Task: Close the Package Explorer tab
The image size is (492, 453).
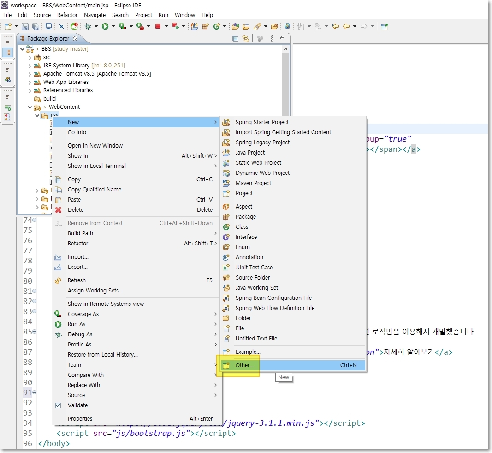Action: (x=75, y=38)
